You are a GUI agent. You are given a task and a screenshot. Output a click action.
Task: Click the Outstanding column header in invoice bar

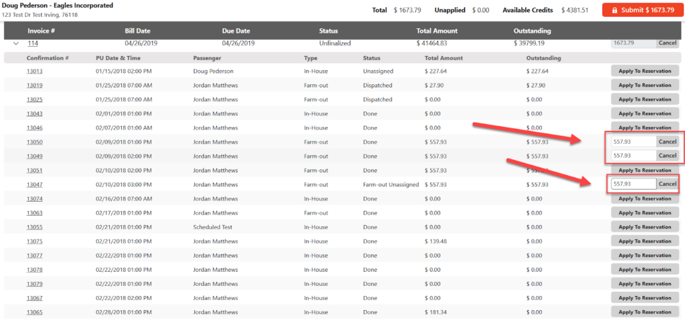532,31
